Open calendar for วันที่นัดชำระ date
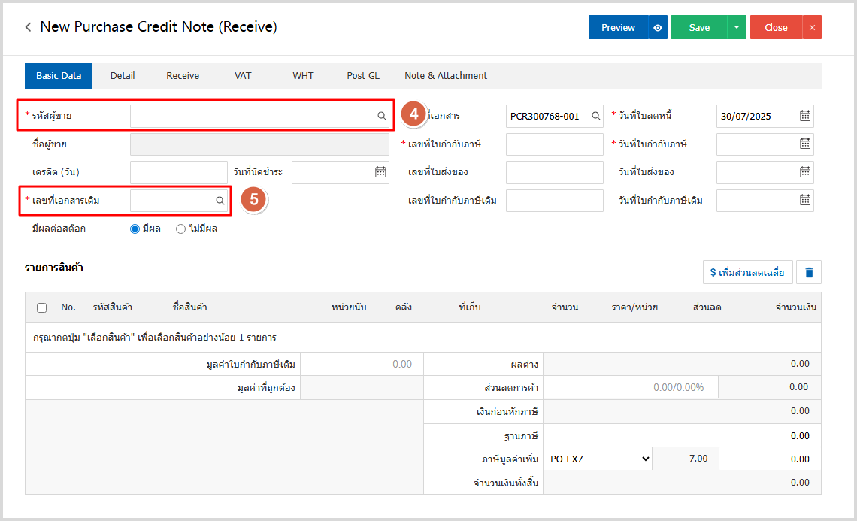 [x=380, y=172]
